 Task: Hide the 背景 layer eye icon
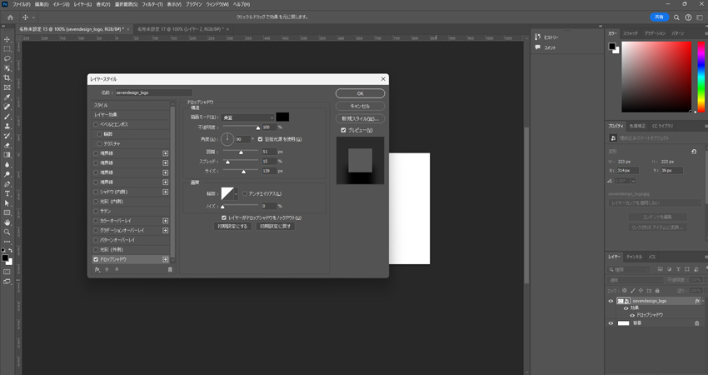tap(611, 323)
